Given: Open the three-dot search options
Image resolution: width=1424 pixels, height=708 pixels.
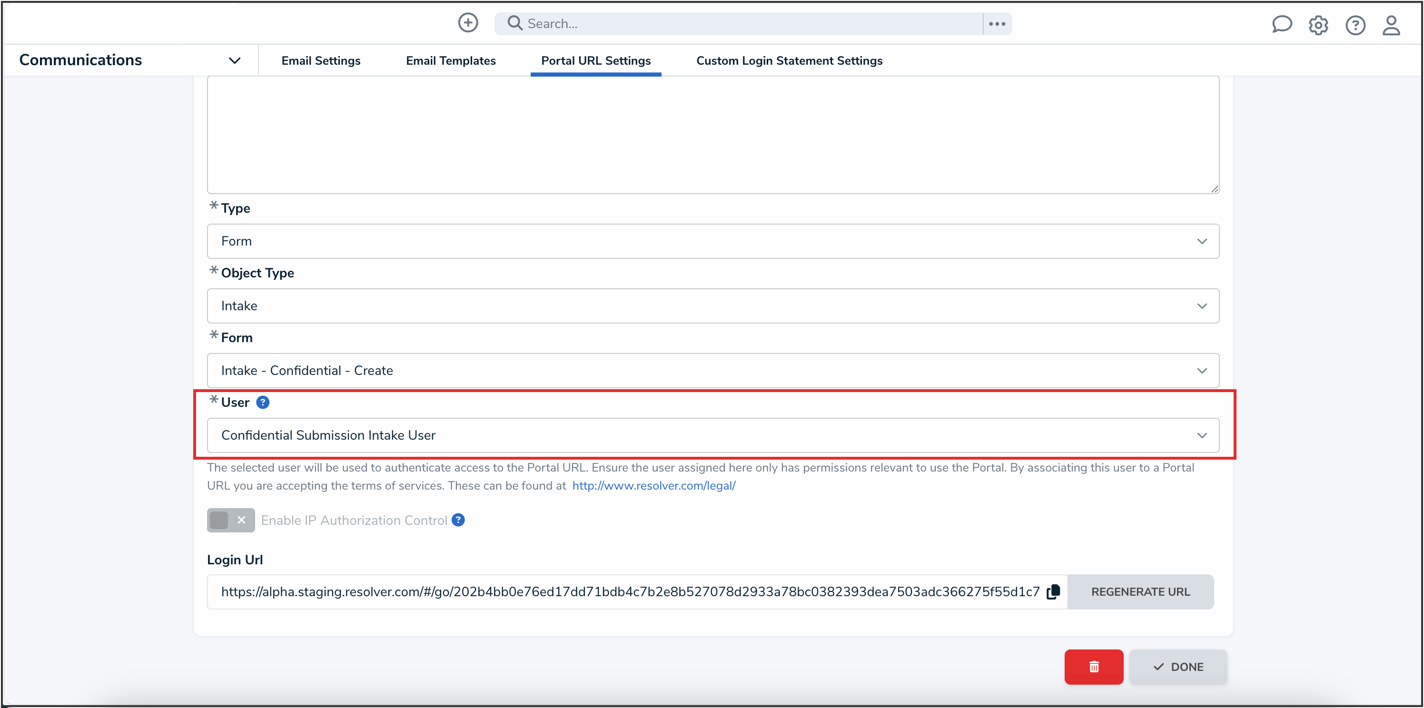Looking at the screenshot, I should pos(997,24).
